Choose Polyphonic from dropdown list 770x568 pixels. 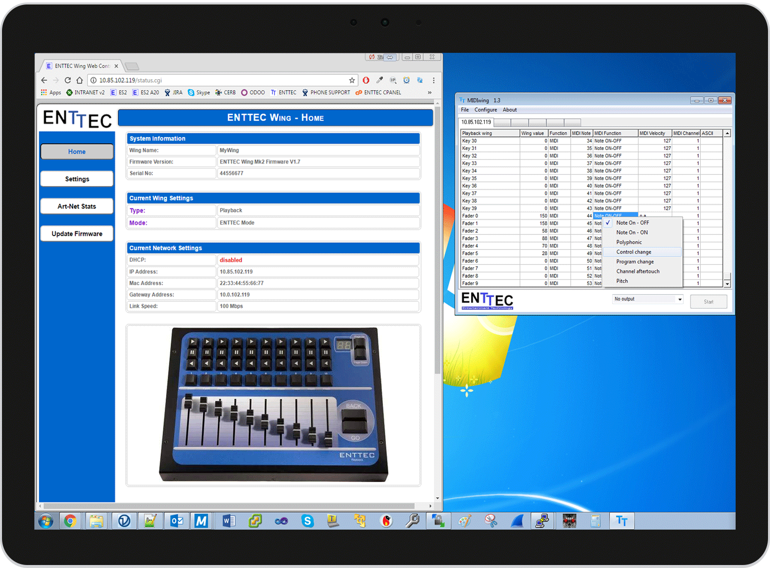tap(642, 242)
